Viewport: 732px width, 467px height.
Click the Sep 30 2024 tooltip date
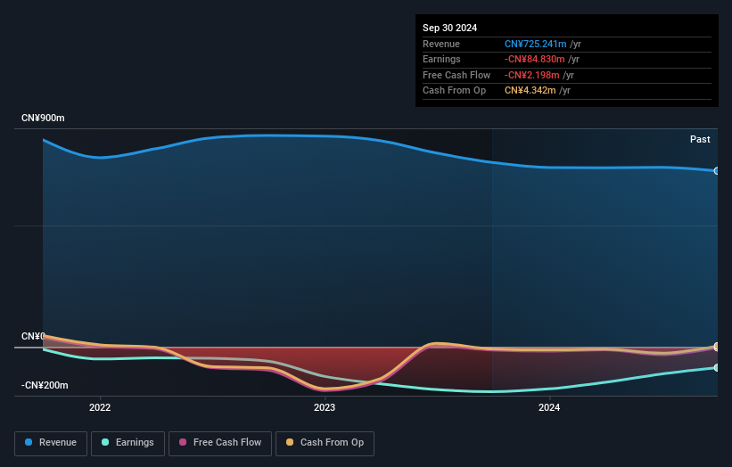(449, 28)
